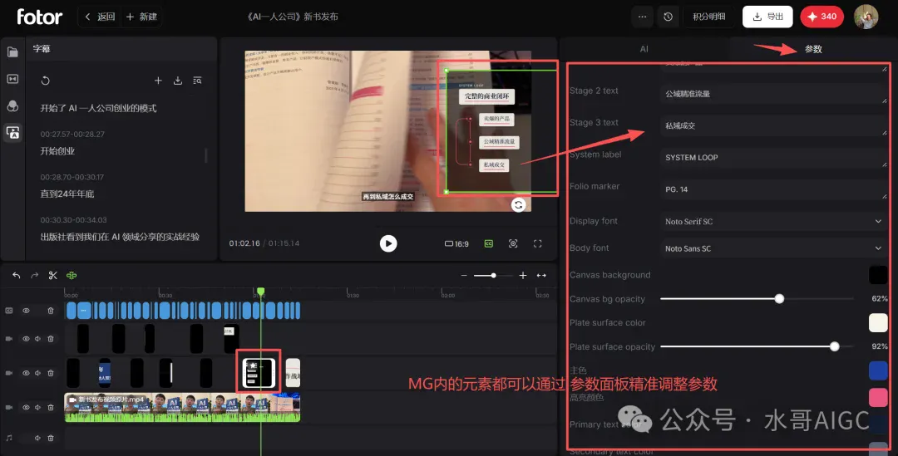The height and width of the screenshot is (456, 898).
Task: Redo the timeline edit
Action: click(x=34, y=275)
